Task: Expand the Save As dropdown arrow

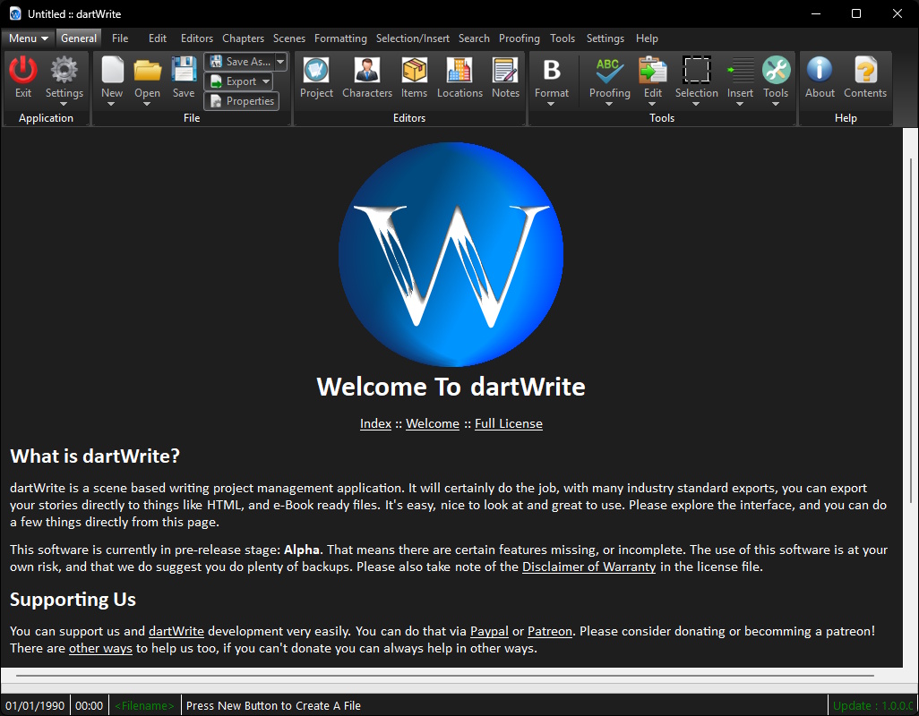Action: [280, 62]
